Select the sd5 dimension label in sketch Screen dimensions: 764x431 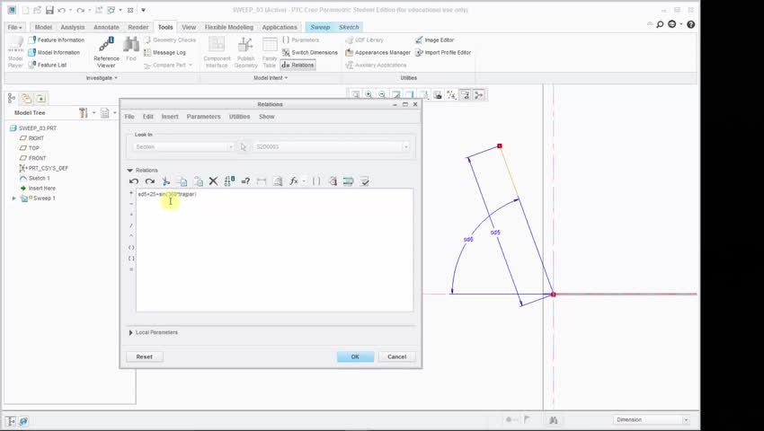495,233
